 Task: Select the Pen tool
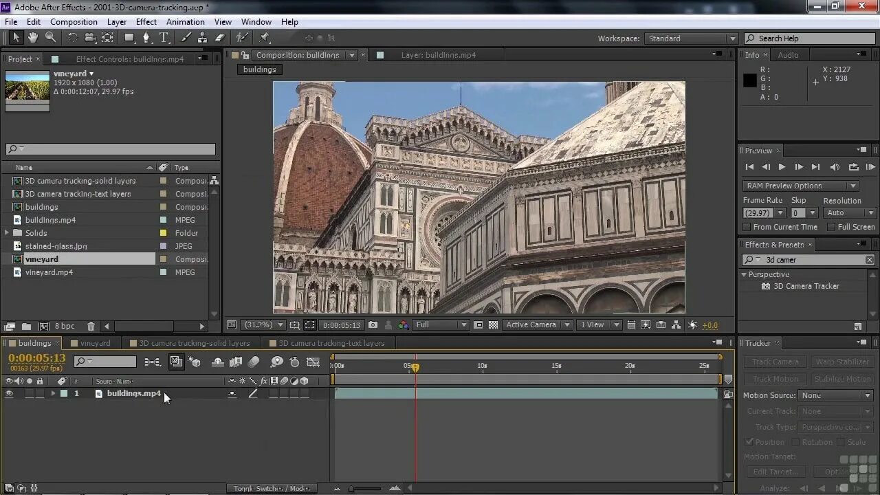pyautogui.click(x=146, y=38)
